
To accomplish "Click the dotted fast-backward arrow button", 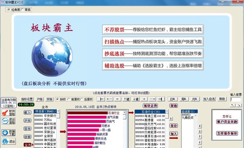I will point(109,99).
